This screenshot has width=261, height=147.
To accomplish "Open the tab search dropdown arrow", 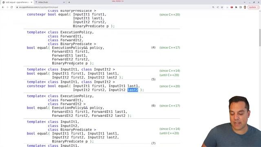I will tap(244, 2).
